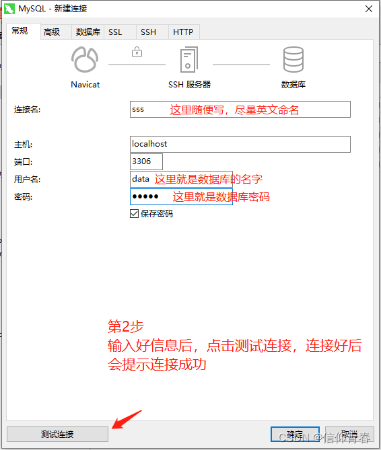Screen dimensions: 381x450
Task: Click the 测试连接 button
Action: point(57,434)
